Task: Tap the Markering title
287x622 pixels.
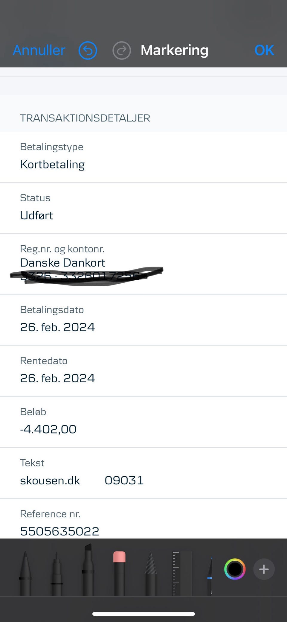Action: tap(174, 50)
